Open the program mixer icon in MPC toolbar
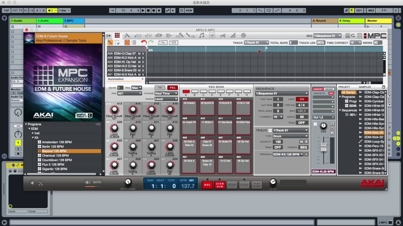This screenshot has height=226, width=403. pyautogui.click(x=138, y=36)
